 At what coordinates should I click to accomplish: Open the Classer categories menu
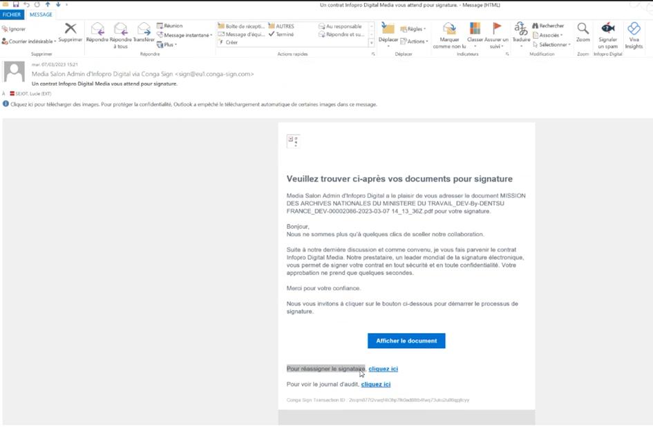tap(475, 35)
